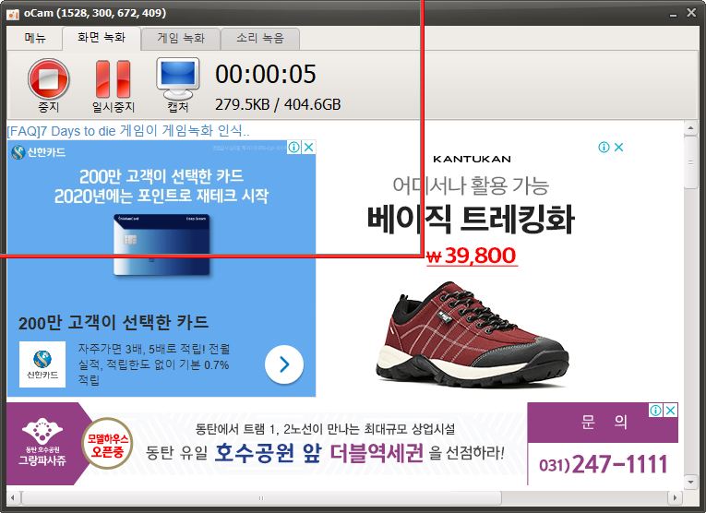
Task: Pause recording with the 일시중지 button
Action: (x=113, y=86)
